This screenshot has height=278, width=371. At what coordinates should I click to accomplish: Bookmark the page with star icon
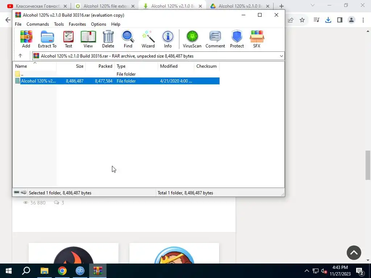302,20
